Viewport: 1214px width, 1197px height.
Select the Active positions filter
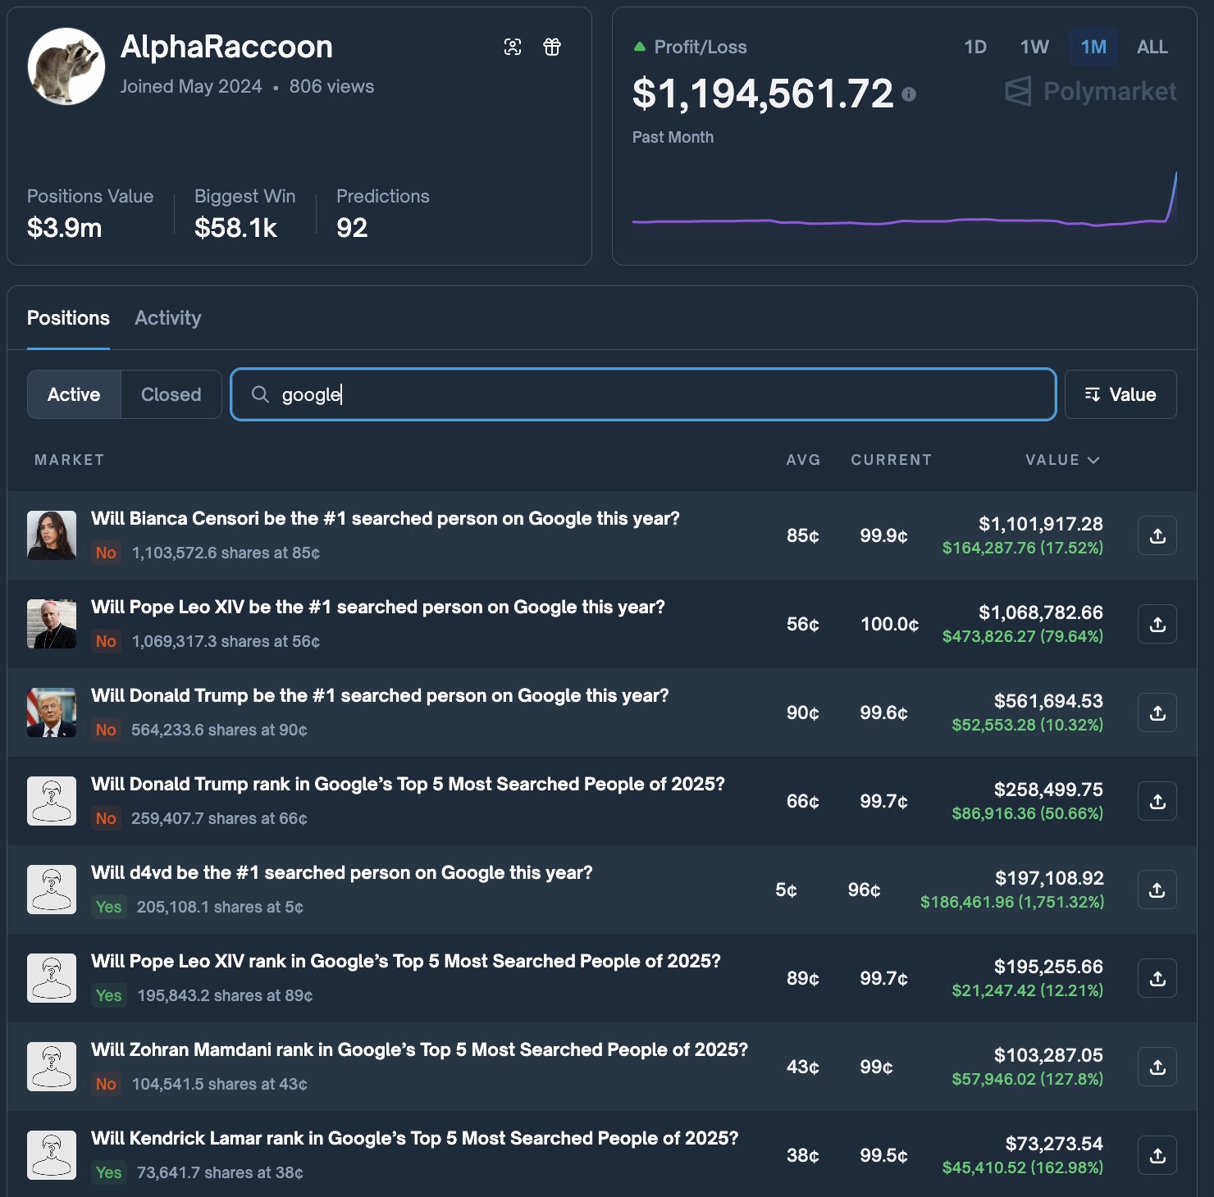coord(73,394)
